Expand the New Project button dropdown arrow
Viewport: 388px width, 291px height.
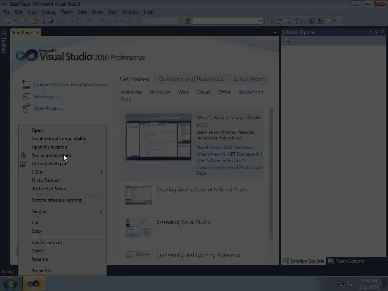(x=15, y=21)
